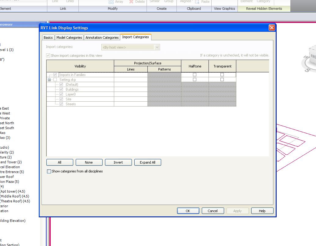
Task: Select (Apt tower) (4.5) in browser
Action: click(13, 191)
